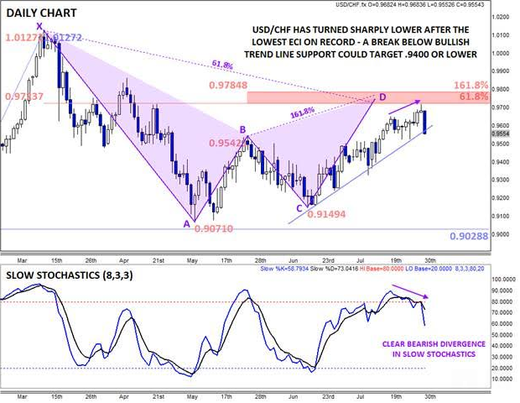Screen dimensions: 520x403
Task: Click the 0.9554 current price tag on axis
Action: (501, 133)
